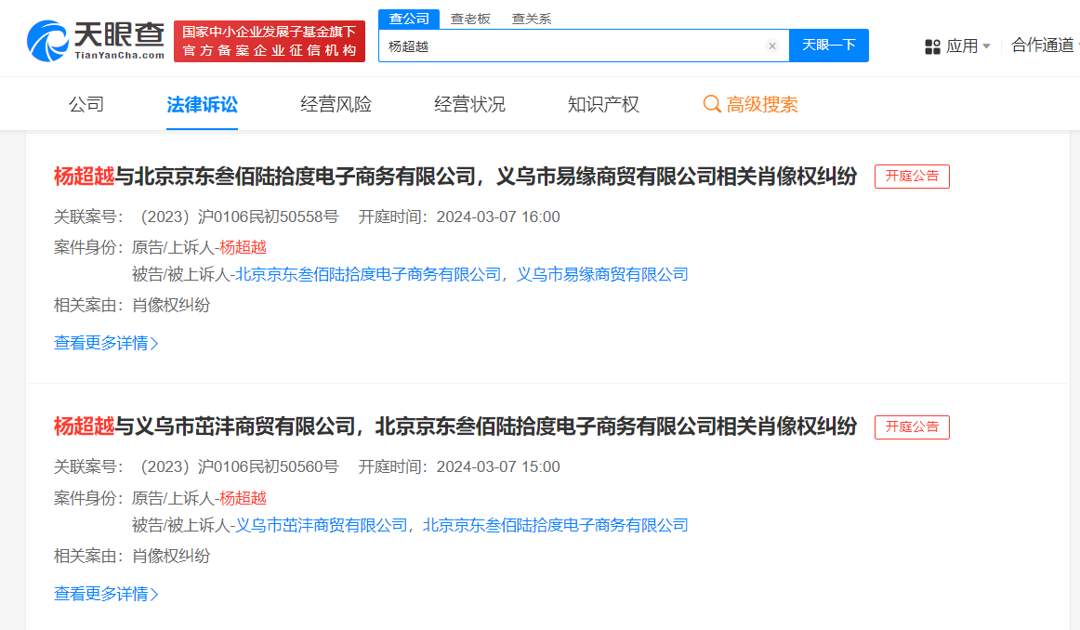Switch to the 查老板 search tab
This screenshot has width=1080, height=630.
(470, 19)
